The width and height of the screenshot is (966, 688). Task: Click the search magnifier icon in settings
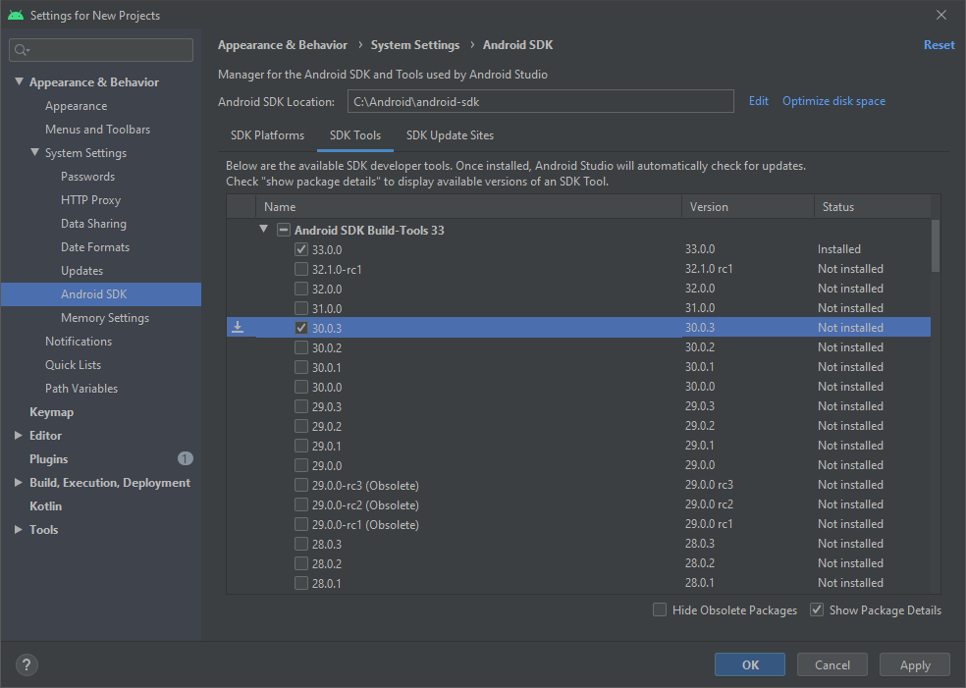(x=23, y=50)
